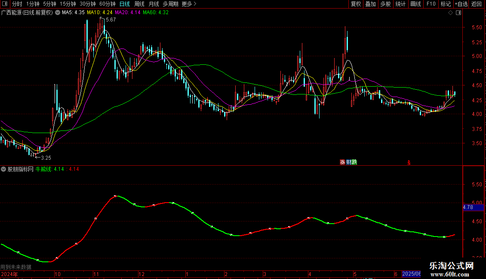Toggle the right info panel icon

[x=458, y=13]
